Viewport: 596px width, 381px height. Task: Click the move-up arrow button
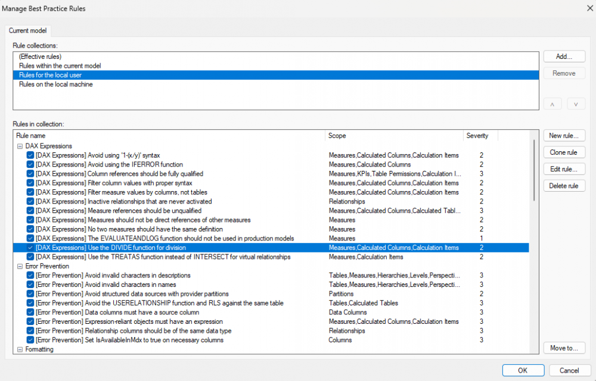coord(552,104)
